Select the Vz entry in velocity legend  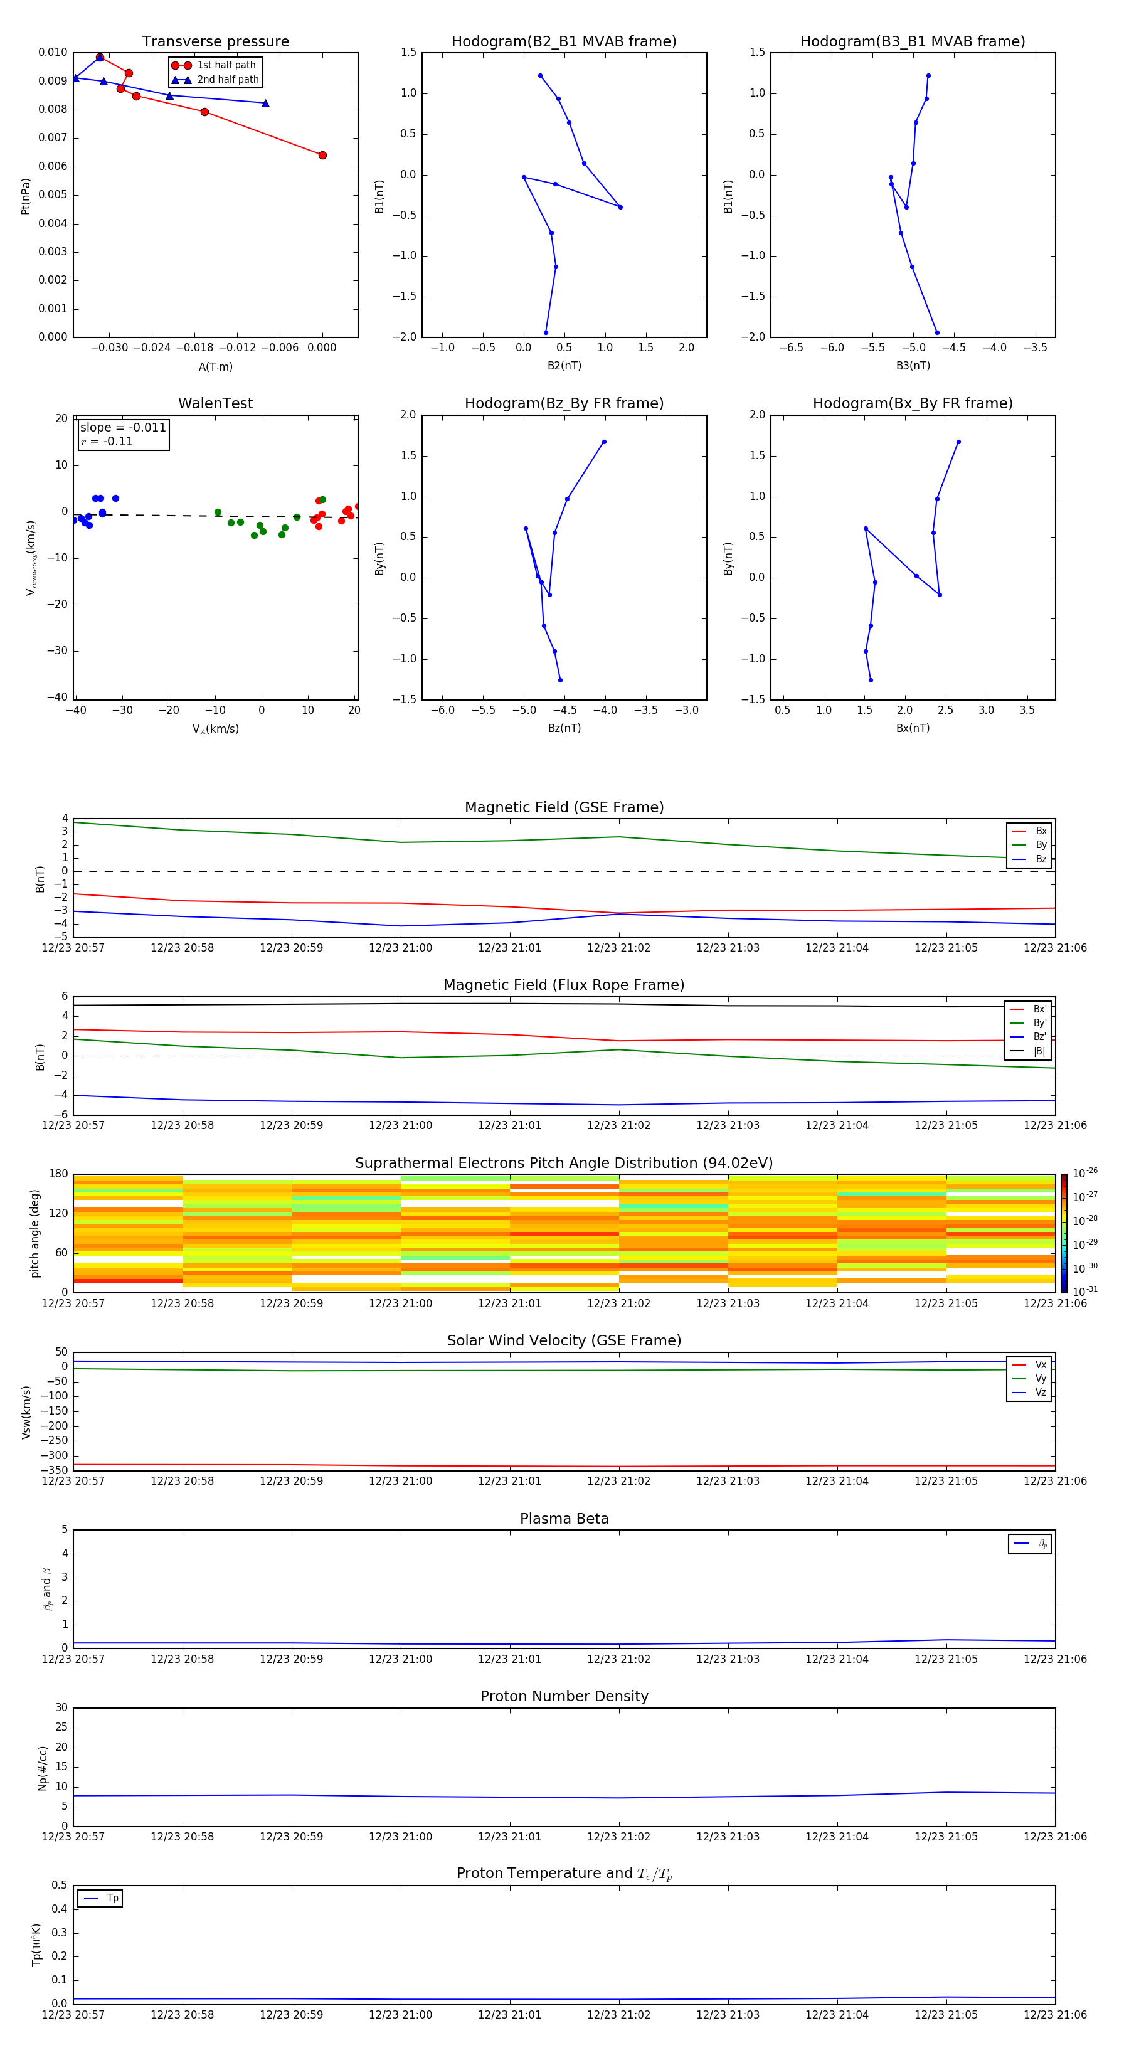click(1029, 1393)
